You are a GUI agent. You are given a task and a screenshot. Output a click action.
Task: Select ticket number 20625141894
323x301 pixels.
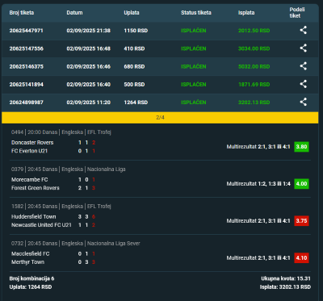click(26, 85)
